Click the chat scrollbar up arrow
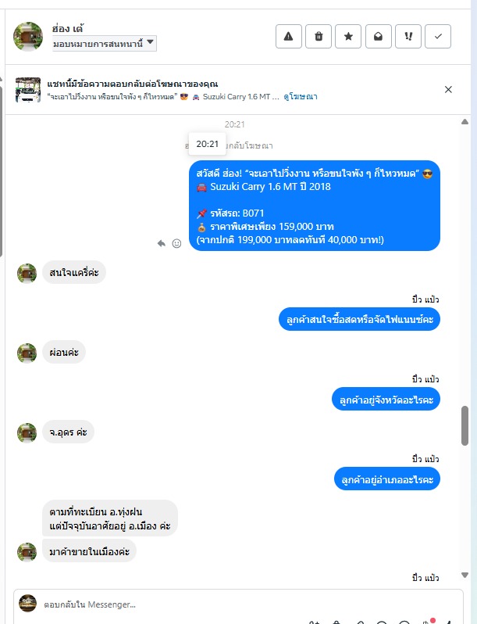477x624 pixels. (x=465, y=122)
